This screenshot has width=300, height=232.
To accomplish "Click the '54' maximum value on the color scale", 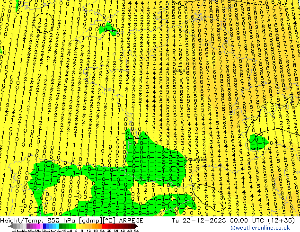I will (136, 231).
